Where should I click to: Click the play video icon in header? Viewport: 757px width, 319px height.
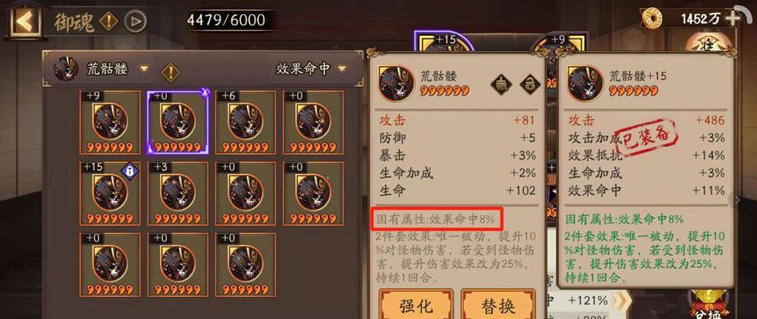[135, 22]
